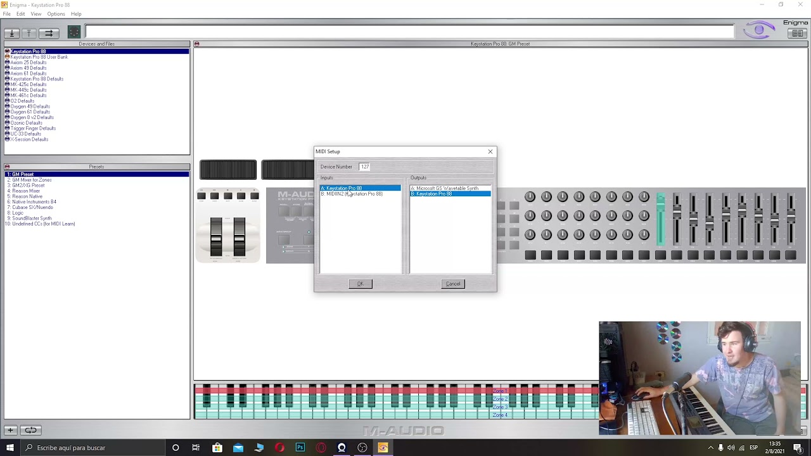Open the Help menu

coord(76,14)
